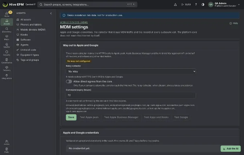Click 'Apple and Google credentials' heading
The height and width of the screenshot is (155, 244).
click(81, 133)
